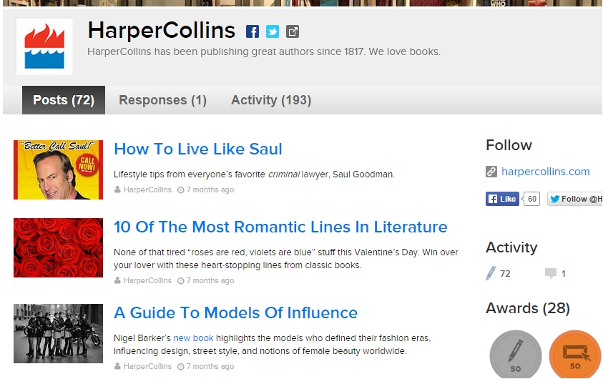This screenshot has width=603, height=379.
Task: Open HarperCollins Twitter profile icon
Action: tap(273, 31)
